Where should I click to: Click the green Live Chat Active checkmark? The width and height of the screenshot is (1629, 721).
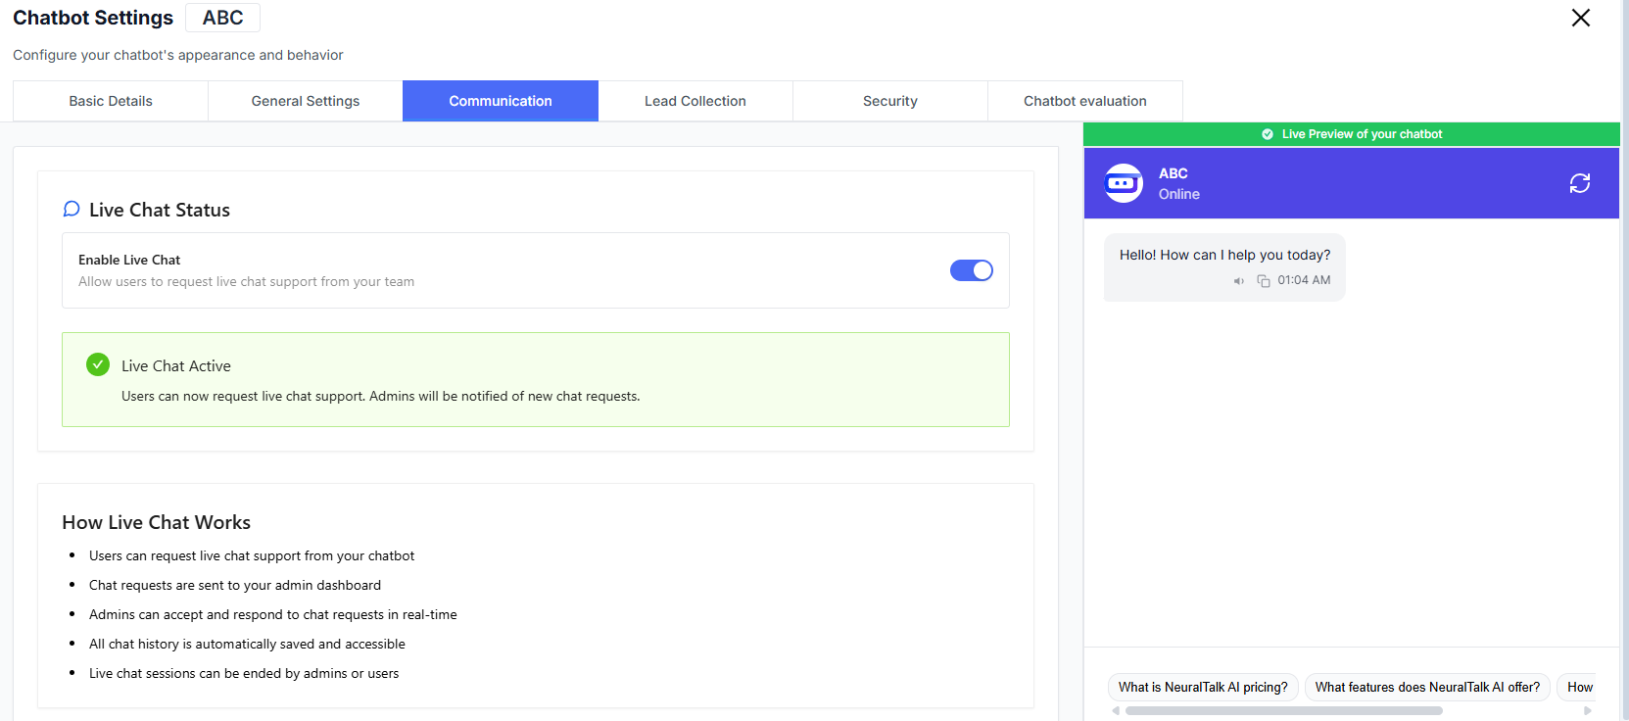click(98, 364)
